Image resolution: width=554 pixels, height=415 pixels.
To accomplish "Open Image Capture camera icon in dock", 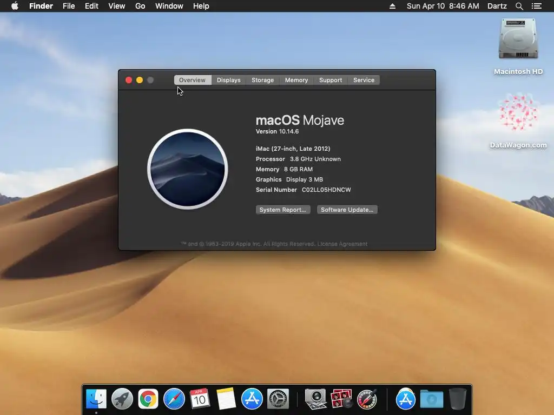I will pos(315,399).
